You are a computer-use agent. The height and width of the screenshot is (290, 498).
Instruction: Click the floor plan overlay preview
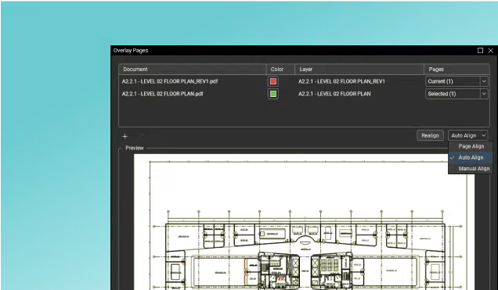[x=304, y=222]
